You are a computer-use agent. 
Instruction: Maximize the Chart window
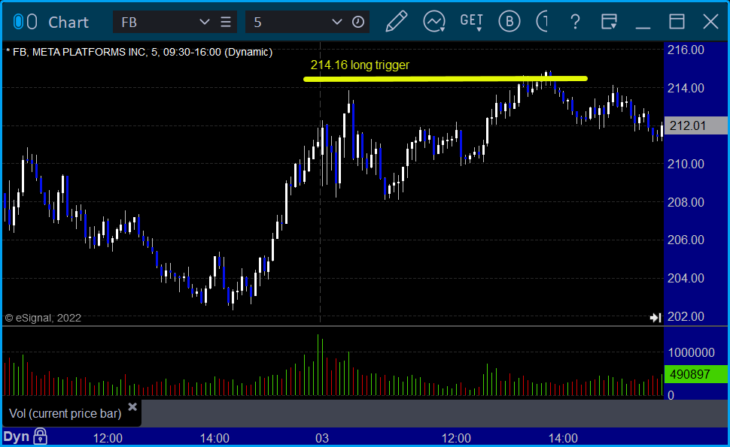click(x=677, y=22)
